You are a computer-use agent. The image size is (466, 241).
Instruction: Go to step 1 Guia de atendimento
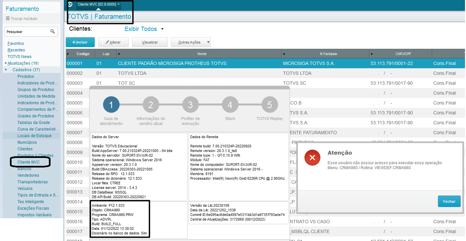[111, 105]
